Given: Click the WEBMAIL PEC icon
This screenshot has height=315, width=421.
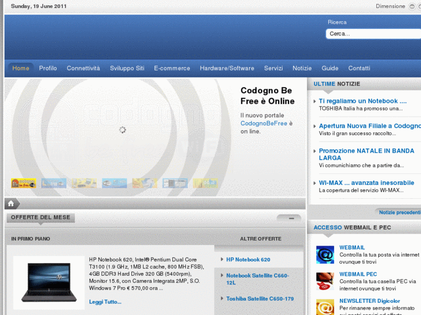Looking at the screenshot, I should (325, 281).
